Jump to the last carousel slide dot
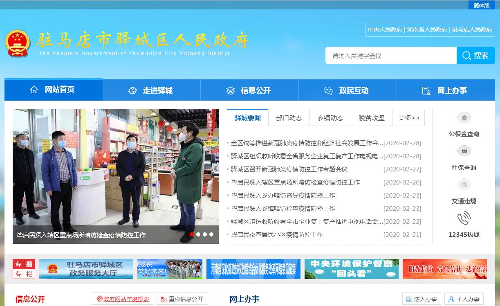The height and width of the screenshot is (306, 500). (211, 234)
